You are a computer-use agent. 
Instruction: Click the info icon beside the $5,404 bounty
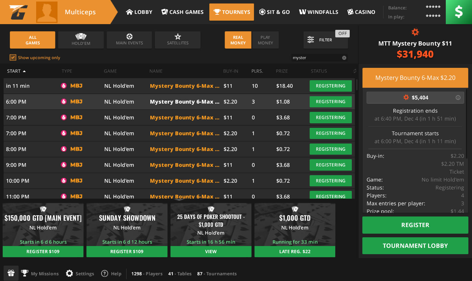point(458,98)
